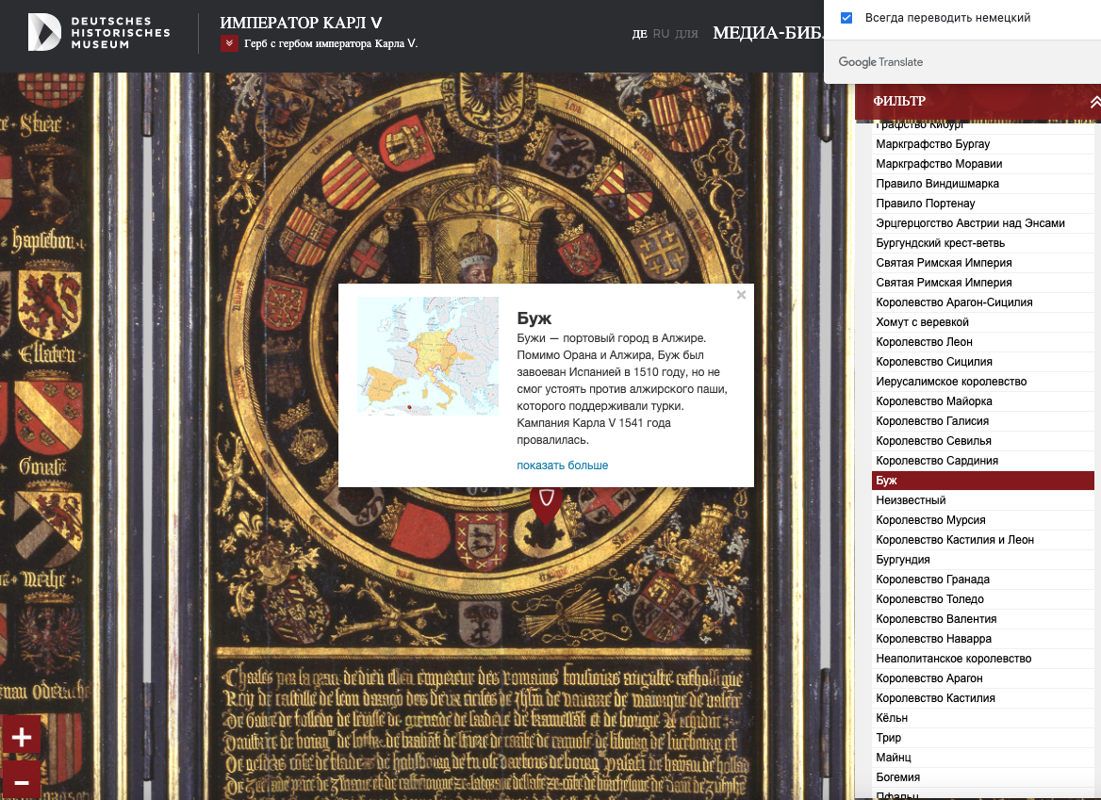1101x800 pixels.
Task: Click the red shield map marker
Action: point(546,503)
